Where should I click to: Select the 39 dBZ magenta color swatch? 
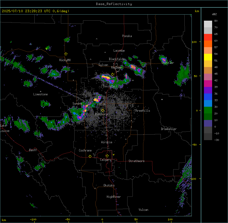pyautogui.click(x=208, y=83)
